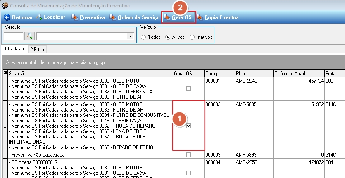Click the Ordem de Serviço toolbar icon
345x178 pixels.
pos(113,17)
